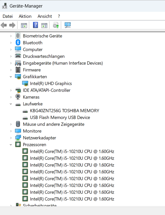Click the Intel UHD Graphics device icon
The height and width of the screenshot is (215, 165).
coord(25,83)
